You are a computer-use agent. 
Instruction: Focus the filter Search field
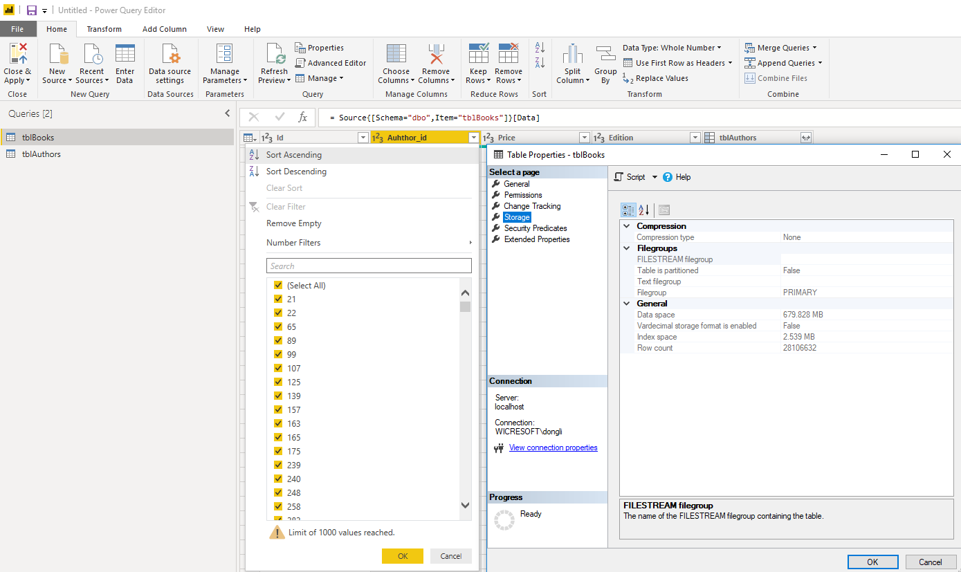(369, 266)
